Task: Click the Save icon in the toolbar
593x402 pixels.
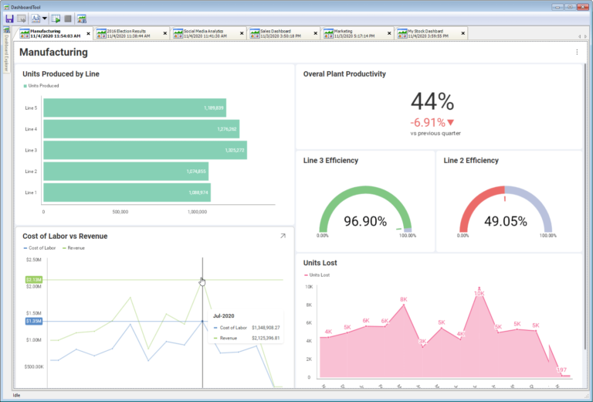Action: 9,19
